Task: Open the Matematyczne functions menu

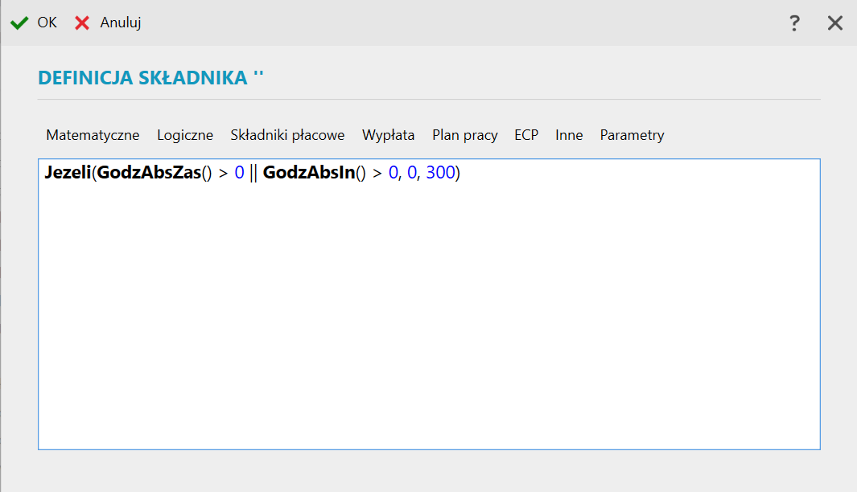Action: [x=93, y=135]
